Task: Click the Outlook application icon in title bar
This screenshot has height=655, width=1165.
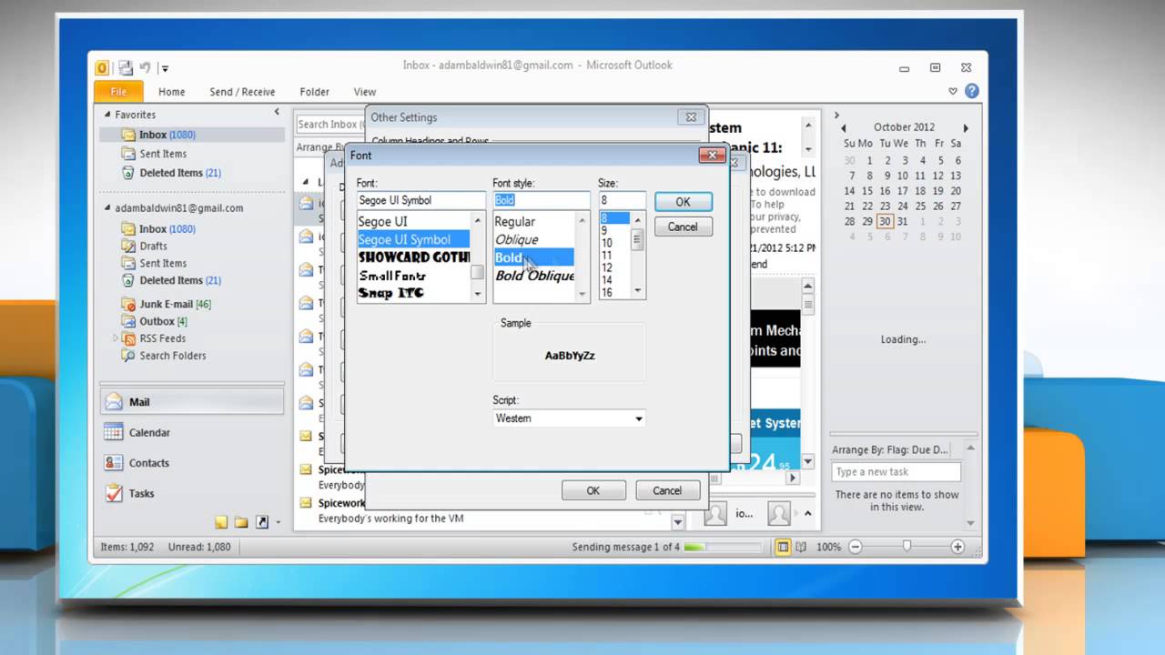Action: tap(102, 67)
